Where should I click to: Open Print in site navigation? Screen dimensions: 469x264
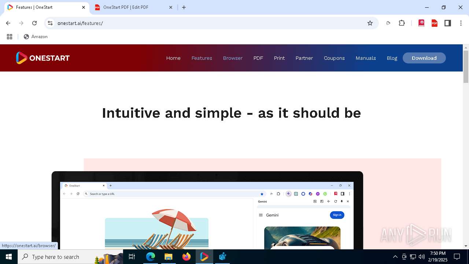click(279, 58)
